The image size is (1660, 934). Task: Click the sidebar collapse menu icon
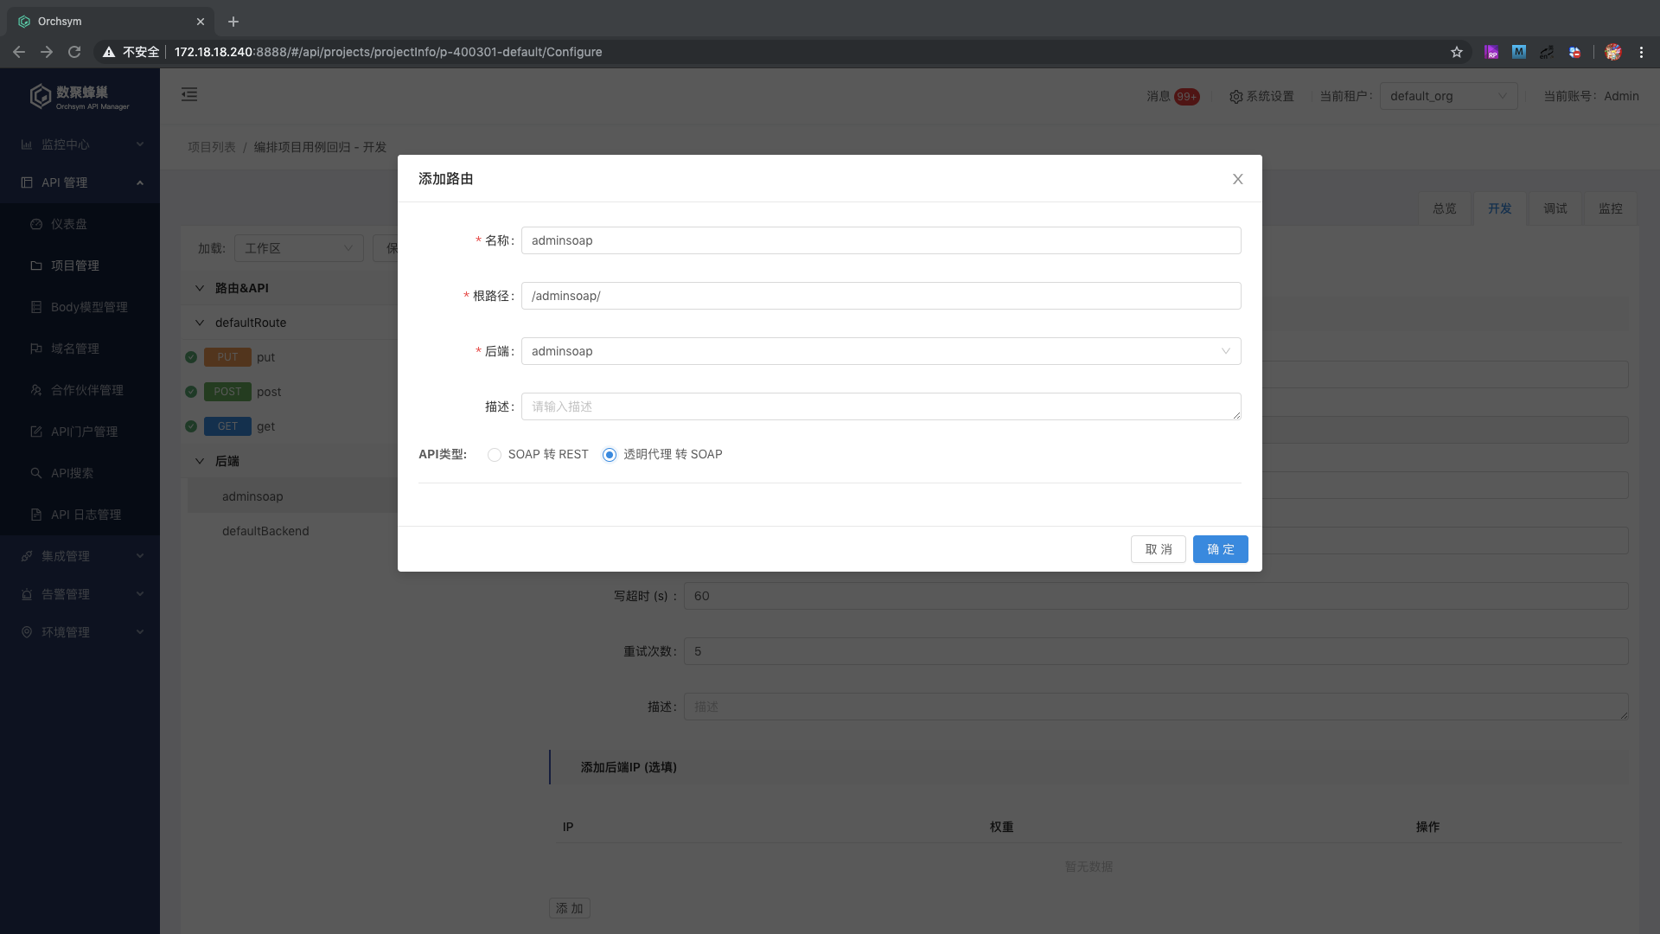click(x=189, y=95)
